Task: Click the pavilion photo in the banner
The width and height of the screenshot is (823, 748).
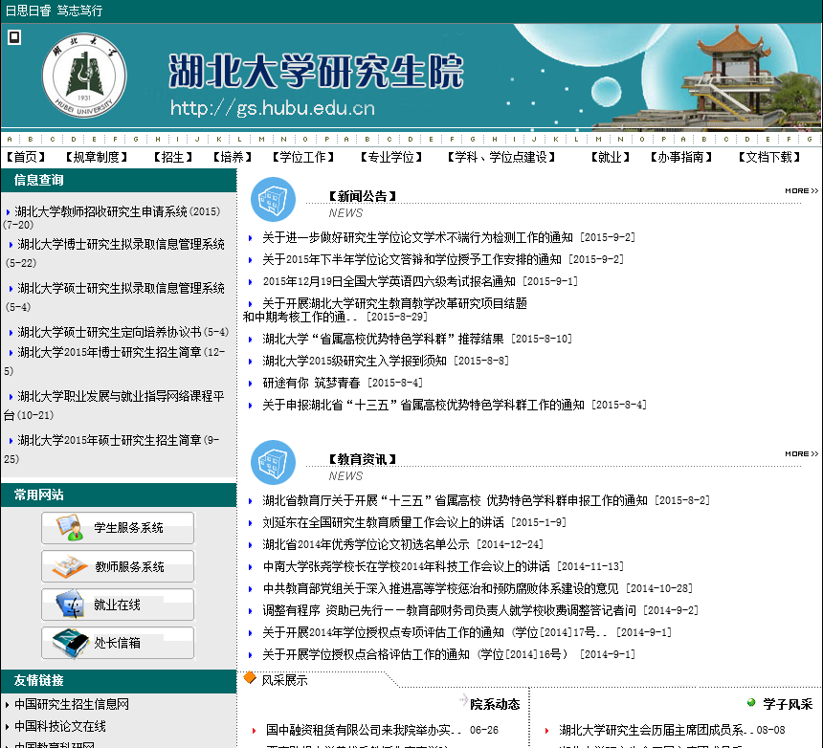Action: pos(735,78)
